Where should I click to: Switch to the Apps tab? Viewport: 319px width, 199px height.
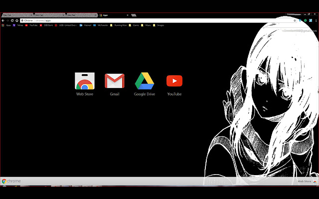[113, 15]
